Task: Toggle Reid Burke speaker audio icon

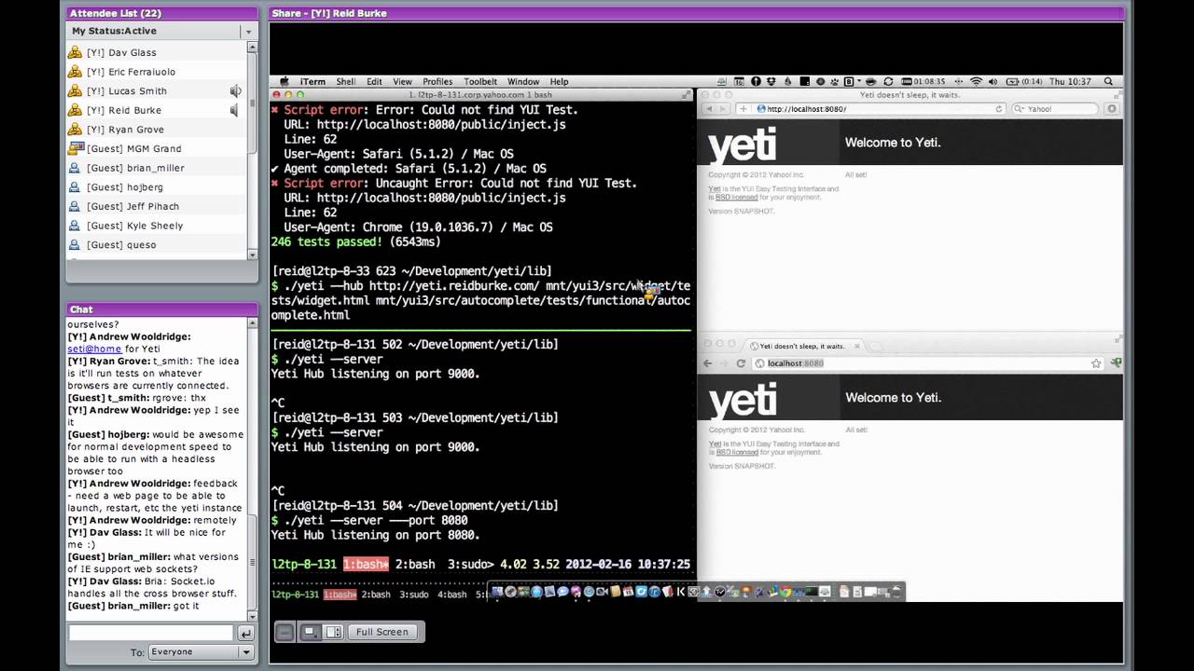Action: click(x=235, y=110)
